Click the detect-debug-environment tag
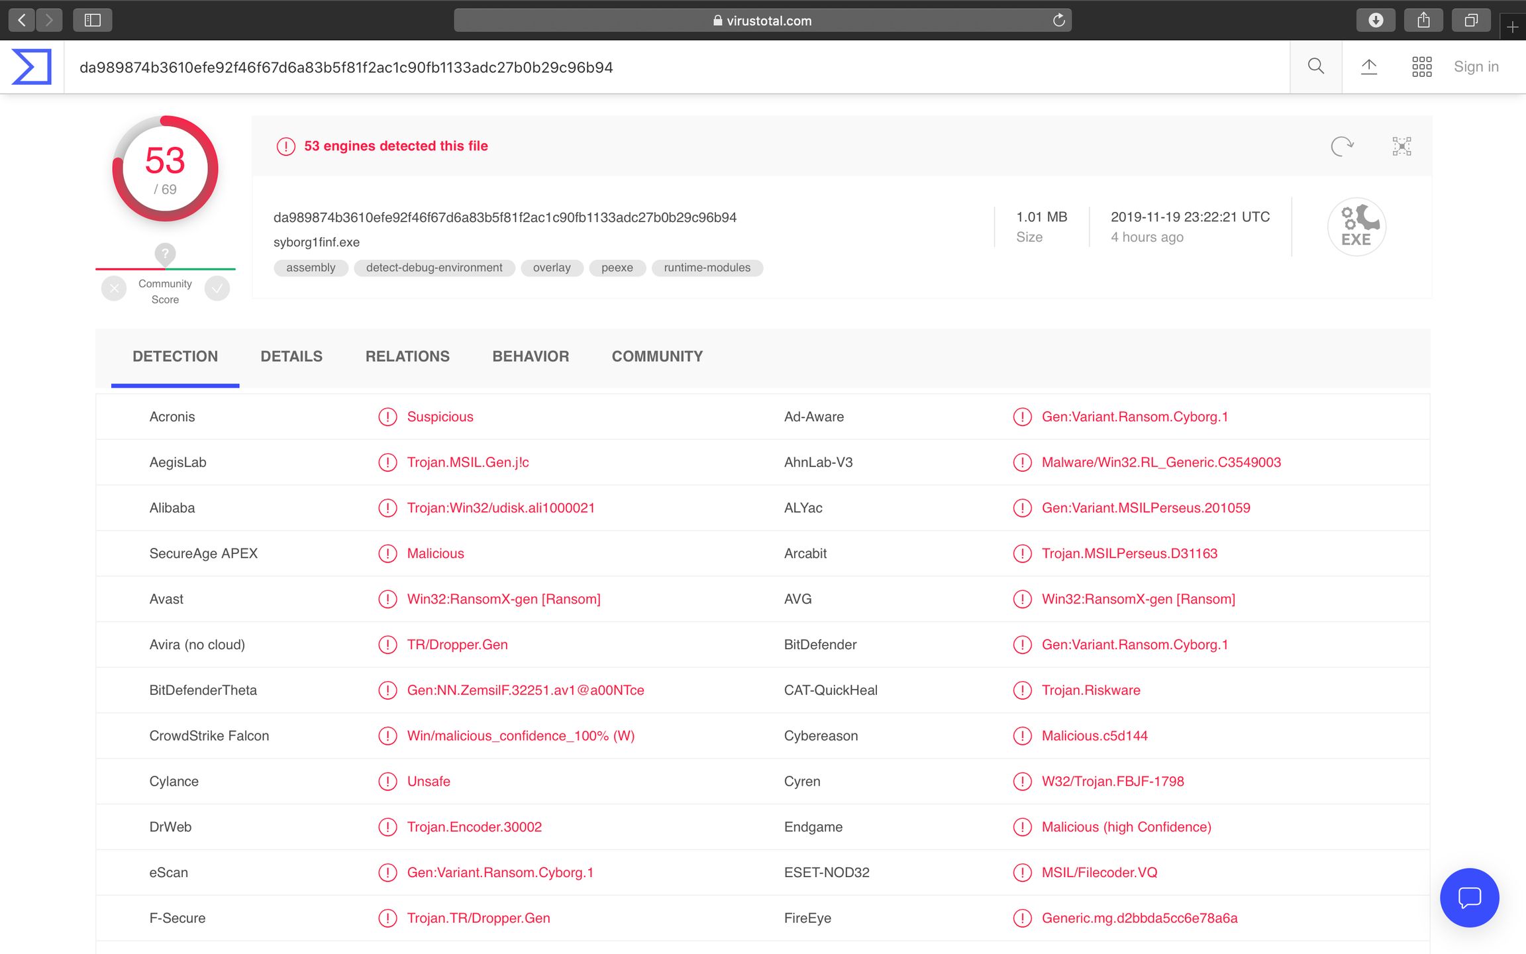The height and width of the screenshot is (954, 1526). [434, 268]
